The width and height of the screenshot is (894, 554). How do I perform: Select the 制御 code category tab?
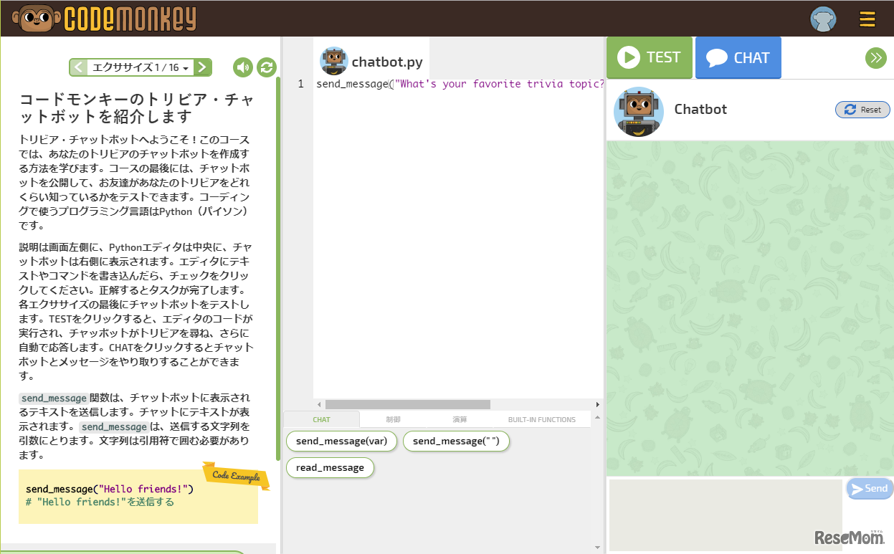pyautogui.click(x=393, y=419)
